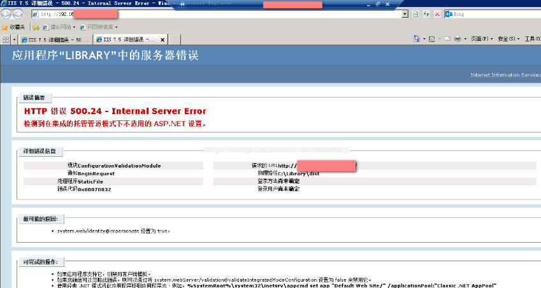Click 'Internet Information Services' header text

[x=505, y=75]
